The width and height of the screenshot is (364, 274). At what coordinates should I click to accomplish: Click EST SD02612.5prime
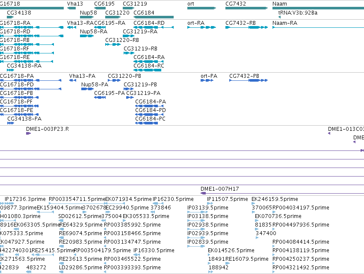pyautogui.click(x=80, y=216)
